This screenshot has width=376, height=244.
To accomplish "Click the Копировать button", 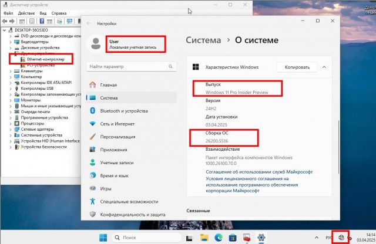I will pos(297,67).
